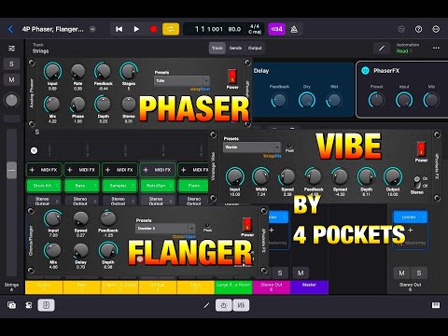Expand the project name dropdown chevron
This screenshot has height=336, width=448.
pyautogui.click(x=92, y=29)
